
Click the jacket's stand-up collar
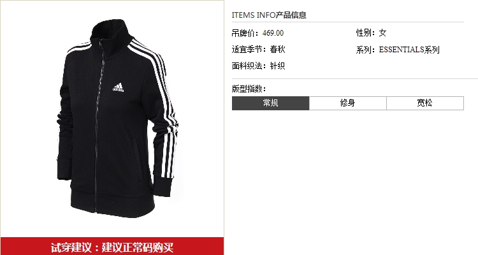tap(112, 32)
